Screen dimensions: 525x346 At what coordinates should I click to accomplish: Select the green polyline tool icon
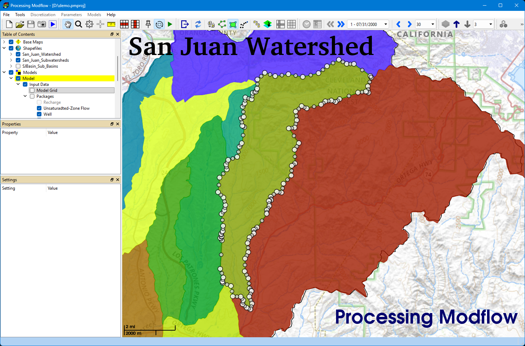222,24
